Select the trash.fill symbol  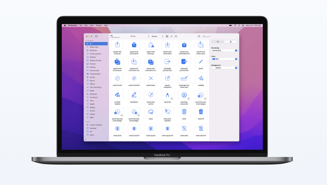201,112
